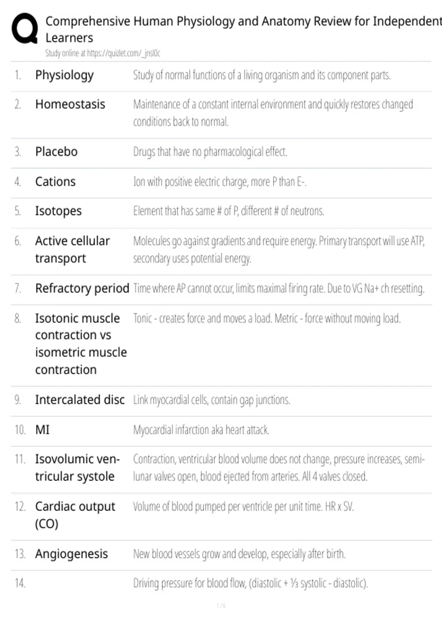Viewport: 442px width, 626px height.
Task: Select the Refractory period term
Action: click(x=82, y=288)
